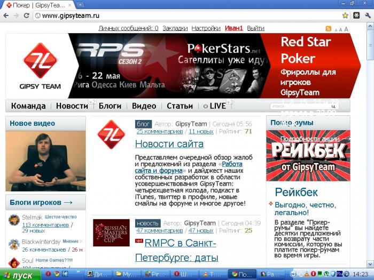Click the orange RSS feed icon
This screenshot has height=280, width=374.
pos(329,29)
